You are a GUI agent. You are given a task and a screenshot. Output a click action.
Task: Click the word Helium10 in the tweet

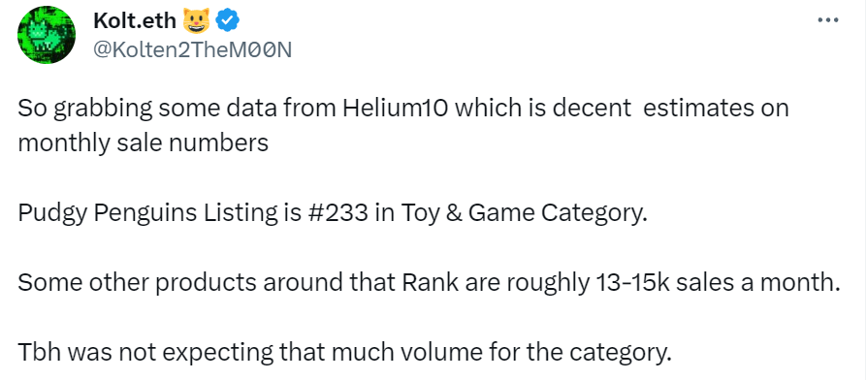pos(388,109)
